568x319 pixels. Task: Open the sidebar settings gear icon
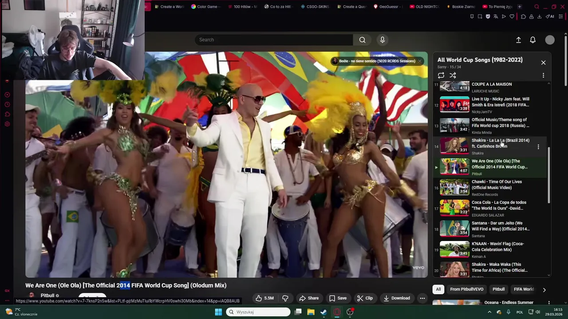pyautogui.click(x=7, y=124)
